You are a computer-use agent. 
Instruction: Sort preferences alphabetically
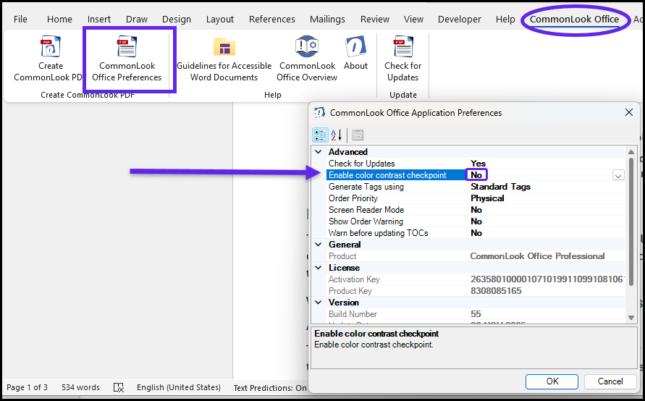coord(336,135)
